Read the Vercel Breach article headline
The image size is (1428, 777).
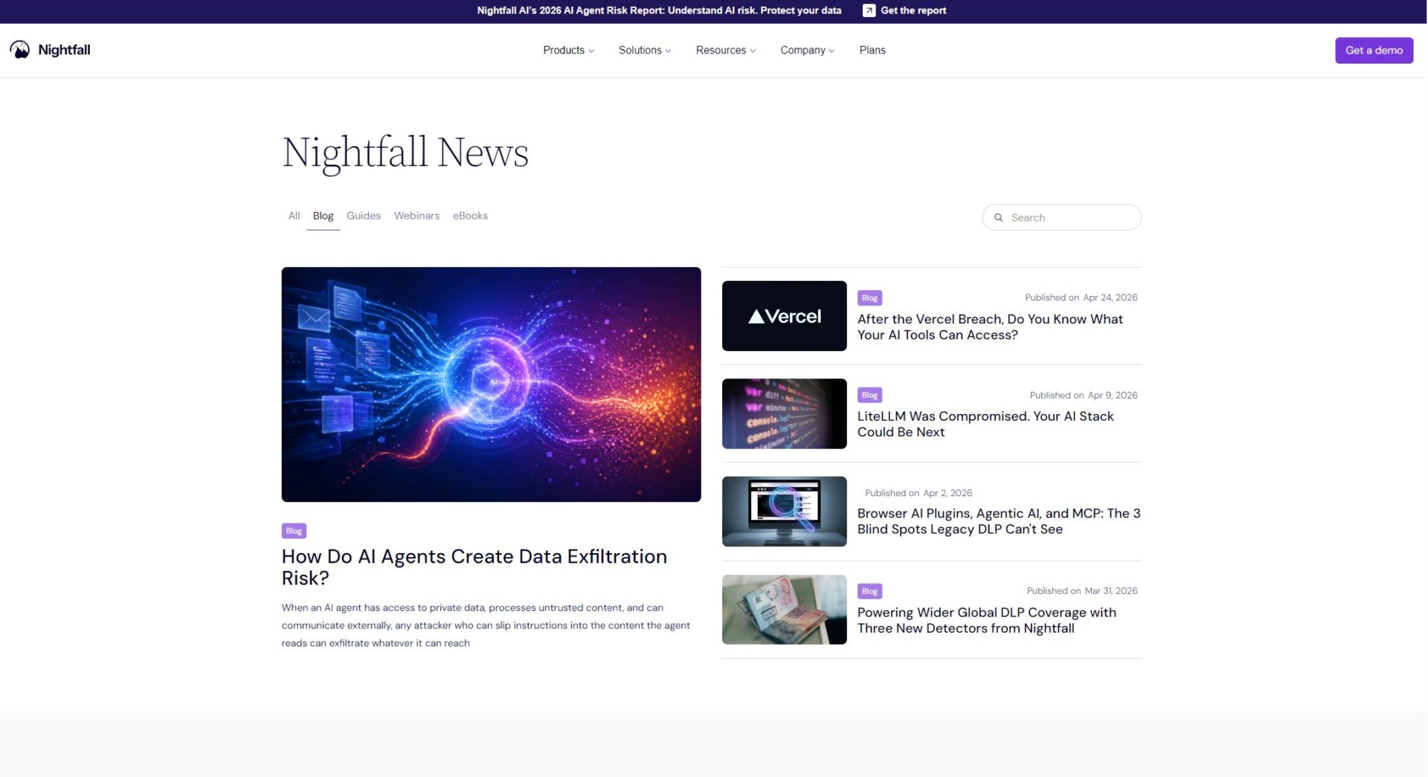990,327
